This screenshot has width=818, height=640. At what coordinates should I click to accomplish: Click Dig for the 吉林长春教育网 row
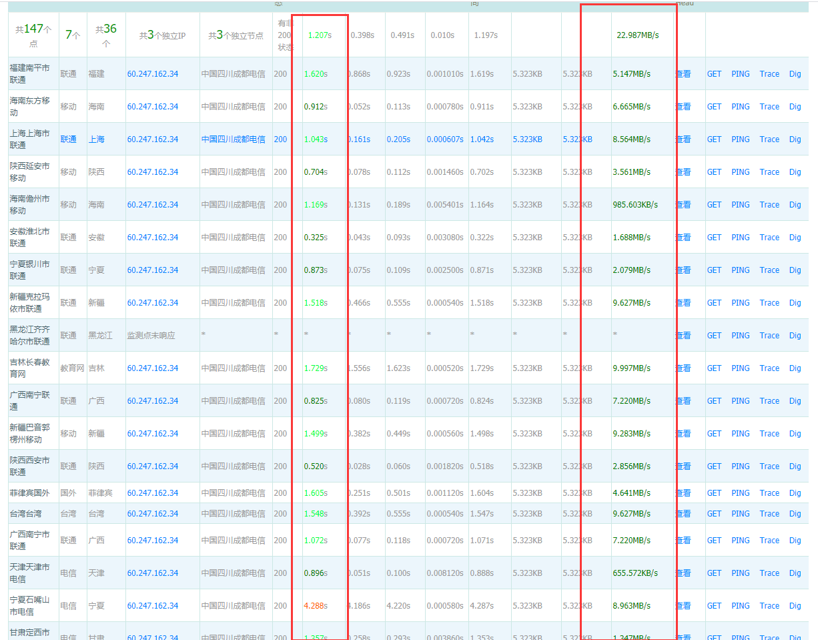(795, 368)
